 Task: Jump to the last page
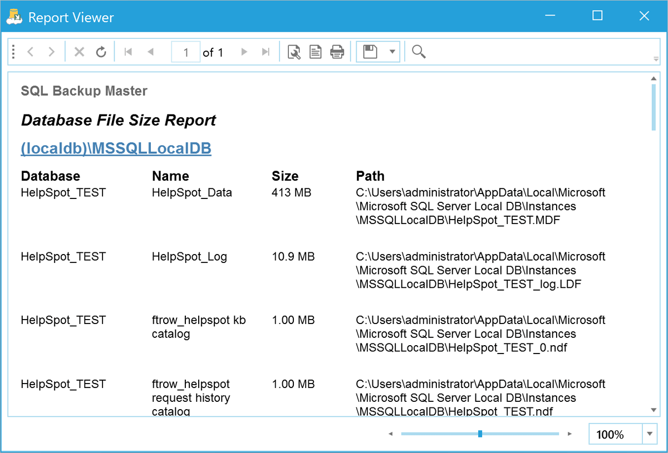click(x=266, y=52)
